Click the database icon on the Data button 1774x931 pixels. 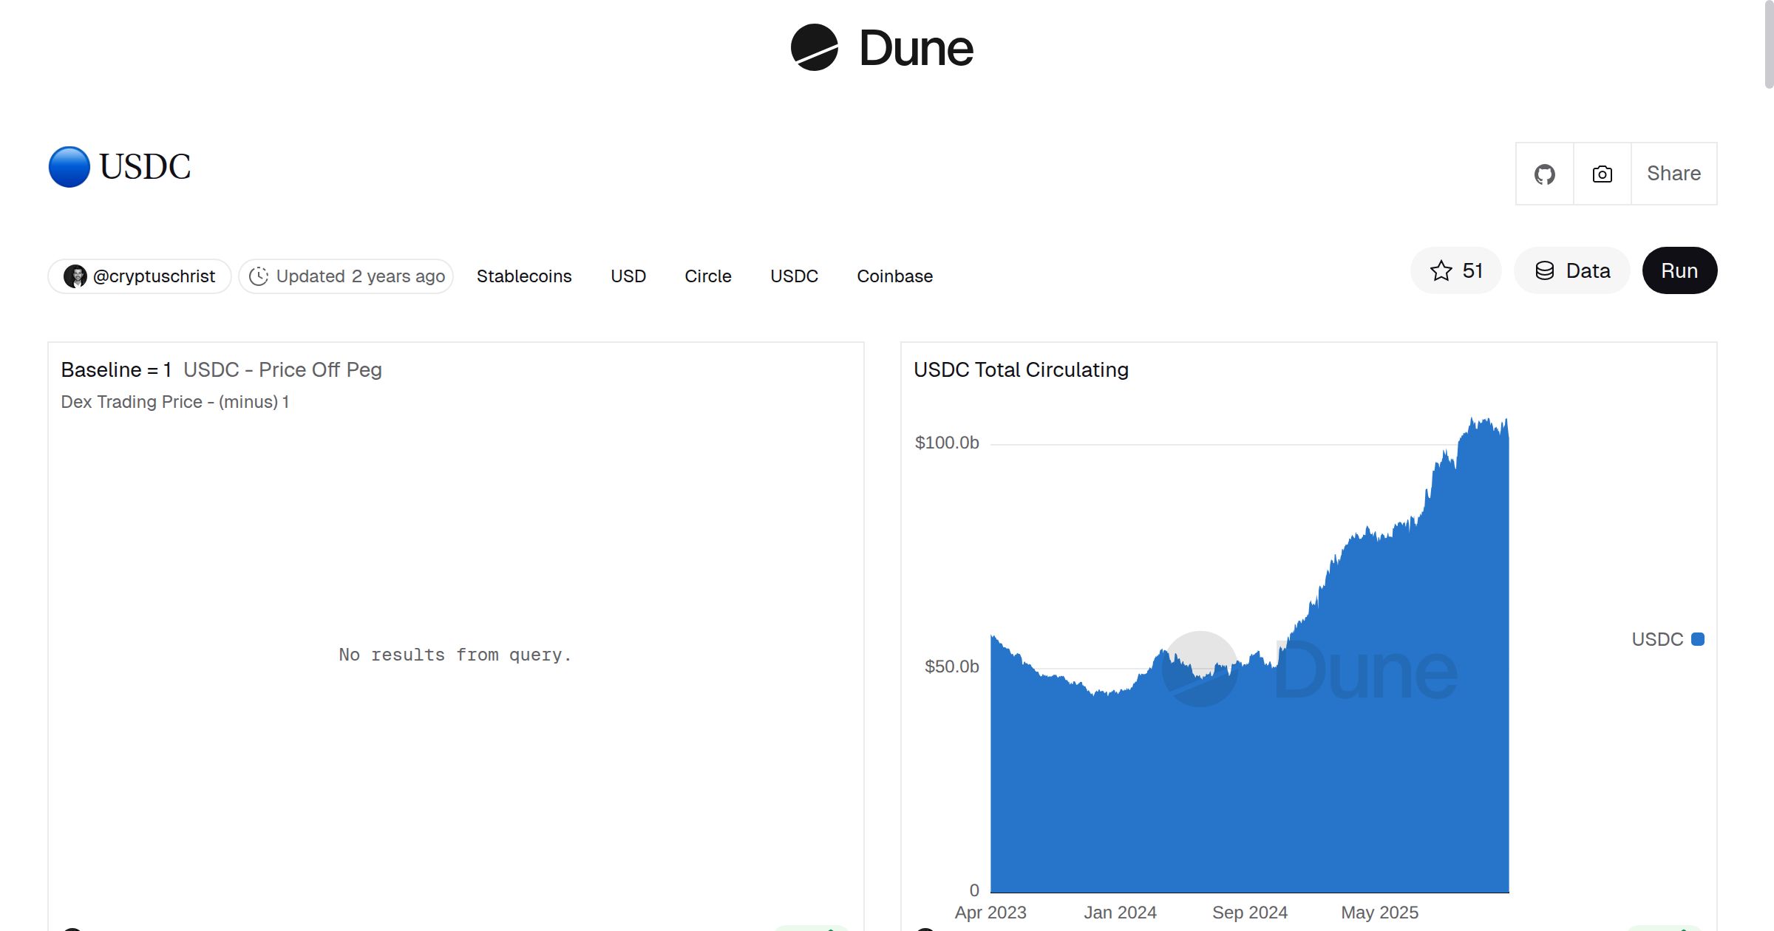(1546, 270)
